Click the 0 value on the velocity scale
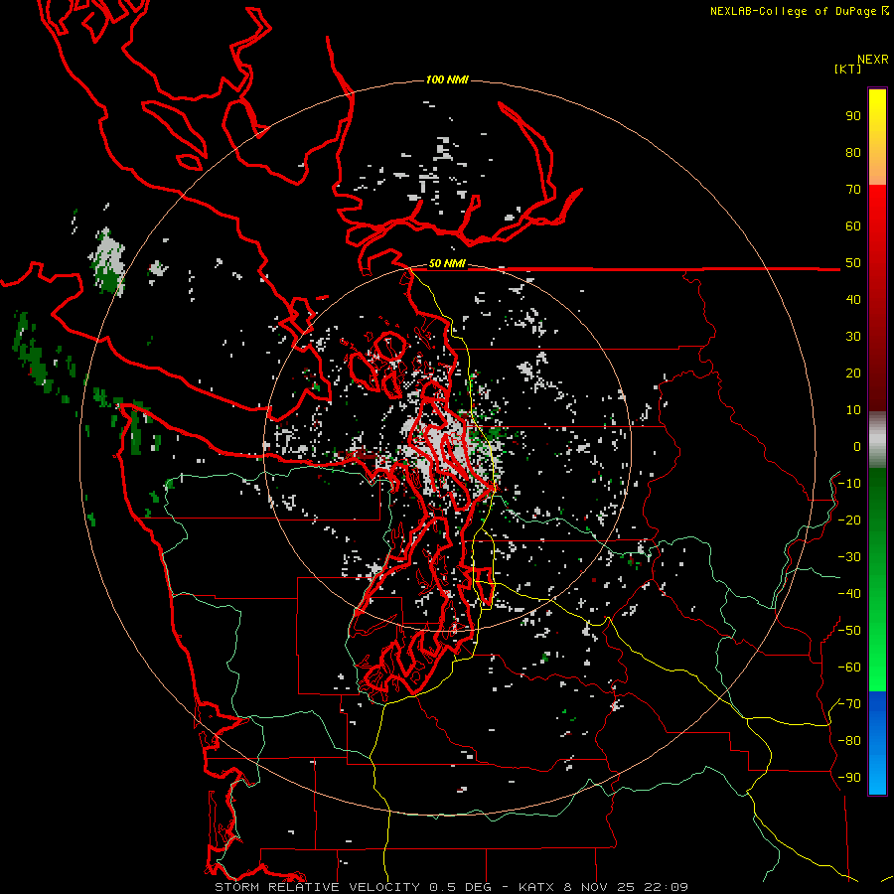Image resolution: width=894 pixels, height=894 pixels. [857, 447]
